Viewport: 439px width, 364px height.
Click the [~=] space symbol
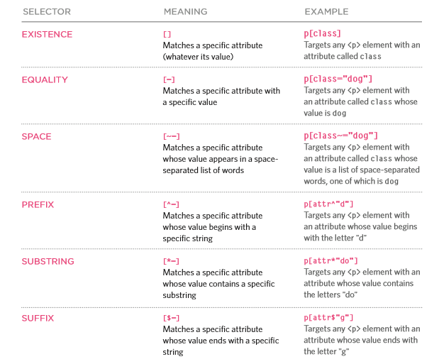(172, 136)
